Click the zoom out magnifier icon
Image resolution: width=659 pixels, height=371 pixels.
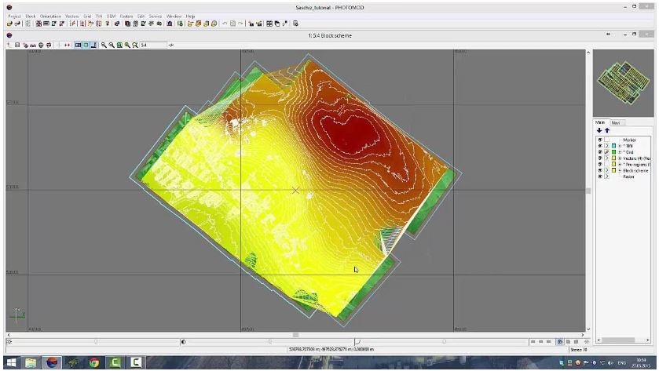point(112,45)
